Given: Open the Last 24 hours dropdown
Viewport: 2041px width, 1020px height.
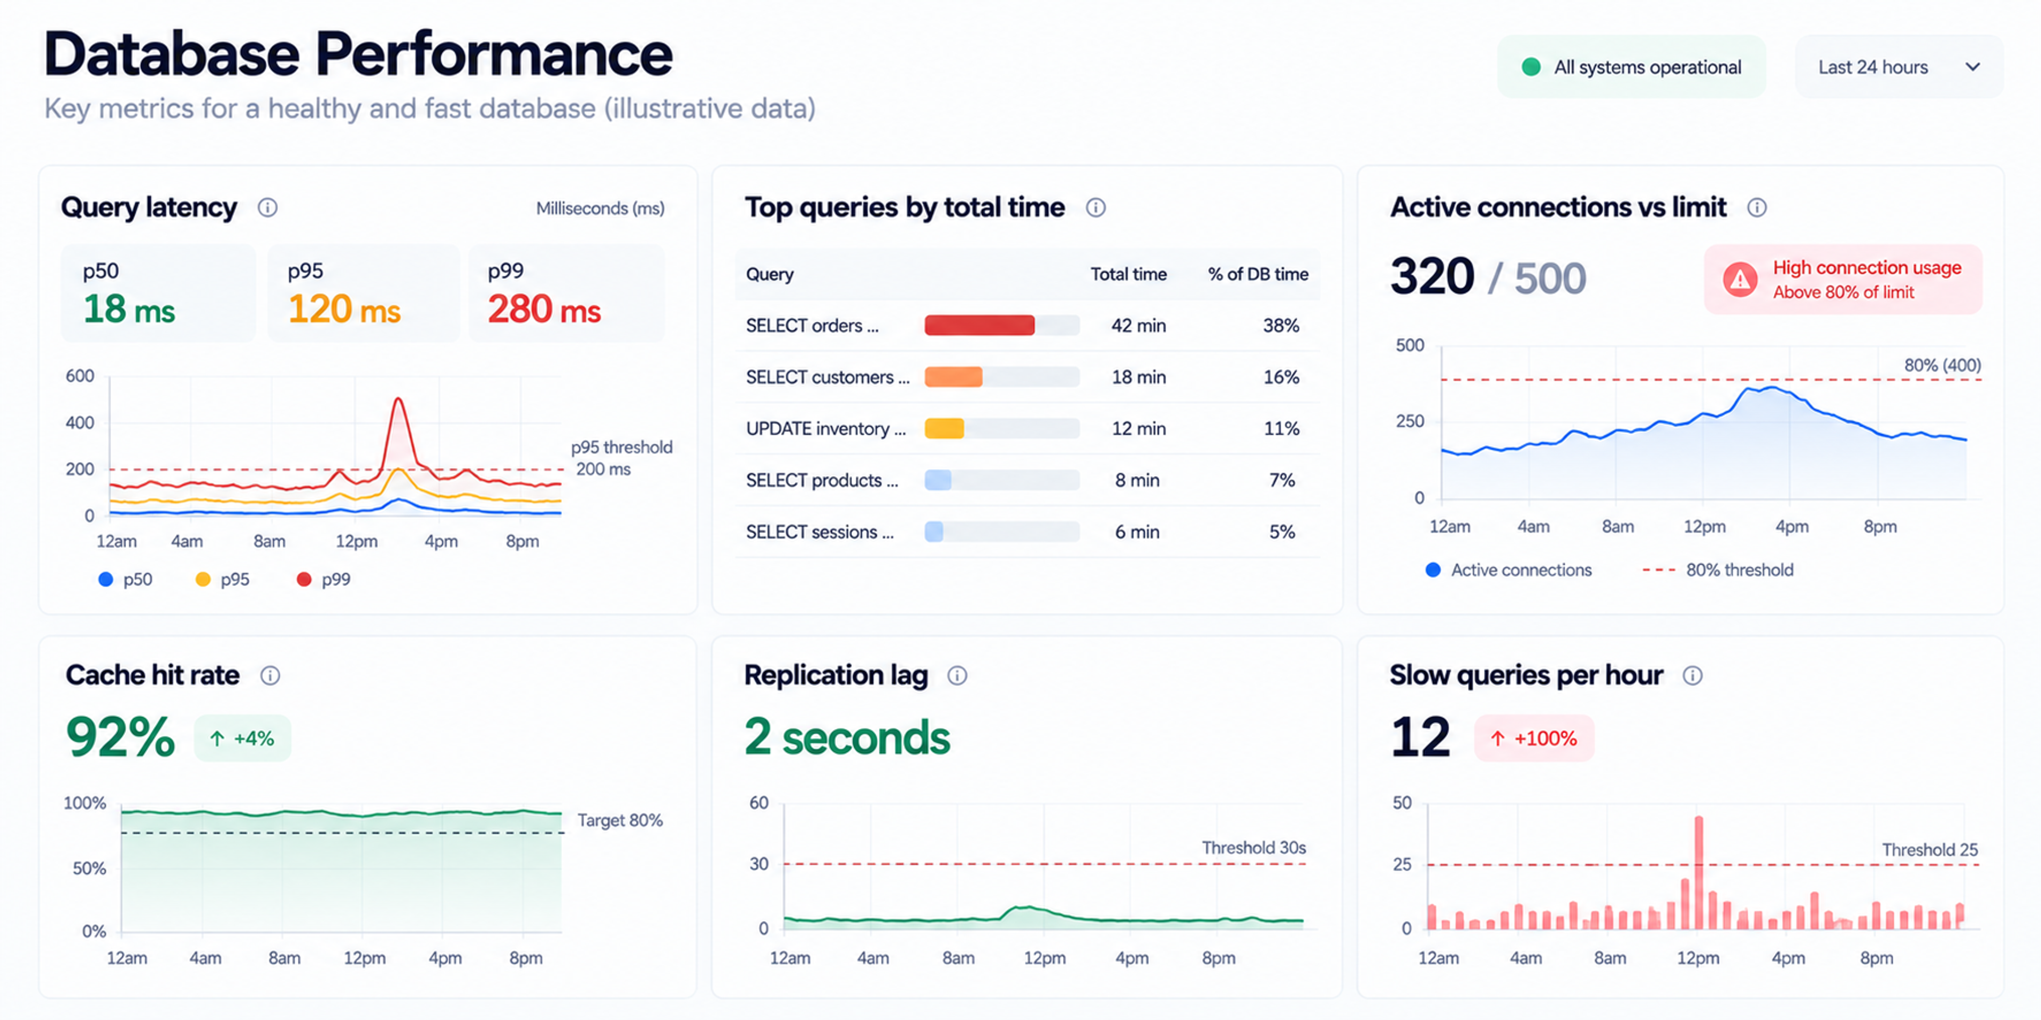Looking at the screenshot, I should click(1899, 67).
